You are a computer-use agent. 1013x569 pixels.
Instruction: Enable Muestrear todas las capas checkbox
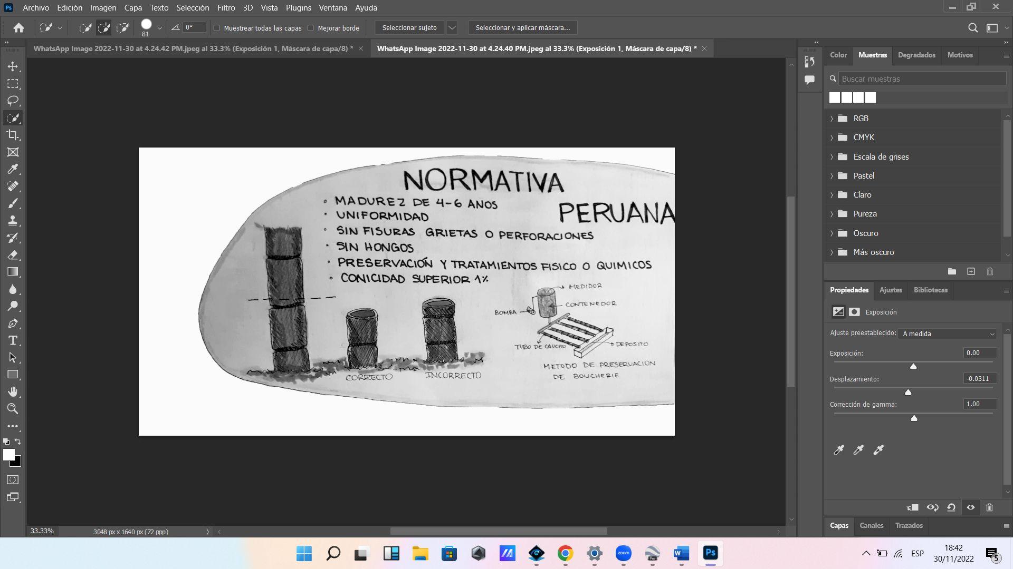coord(216,28)
